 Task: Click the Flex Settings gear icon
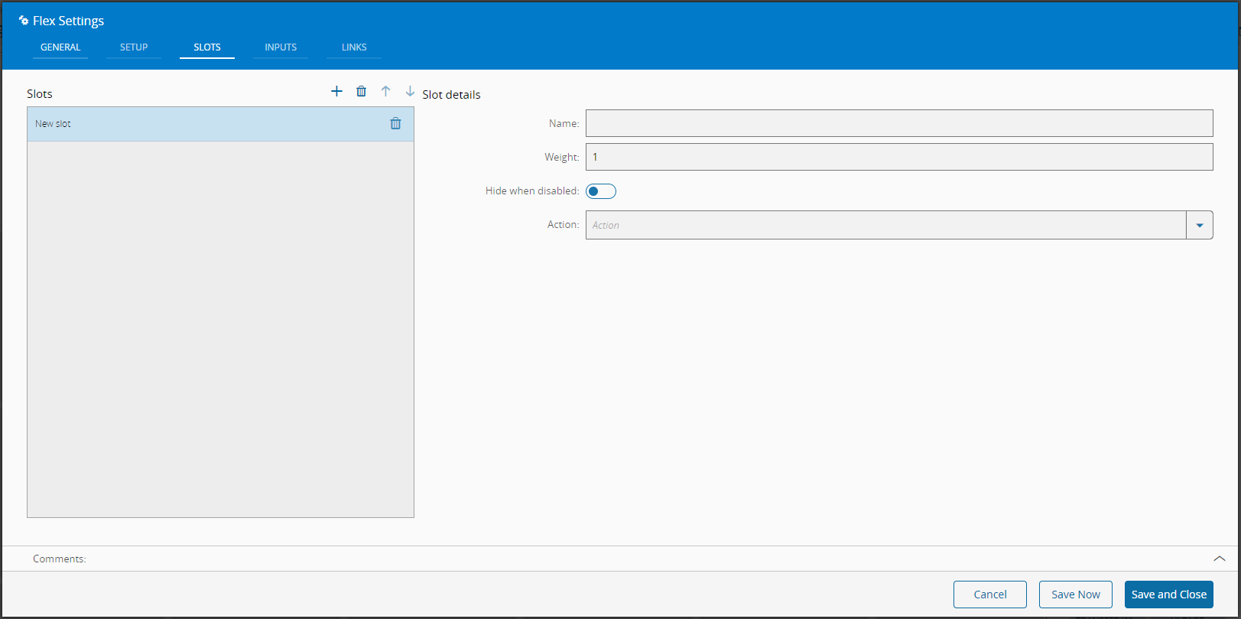tap(24, 21)
